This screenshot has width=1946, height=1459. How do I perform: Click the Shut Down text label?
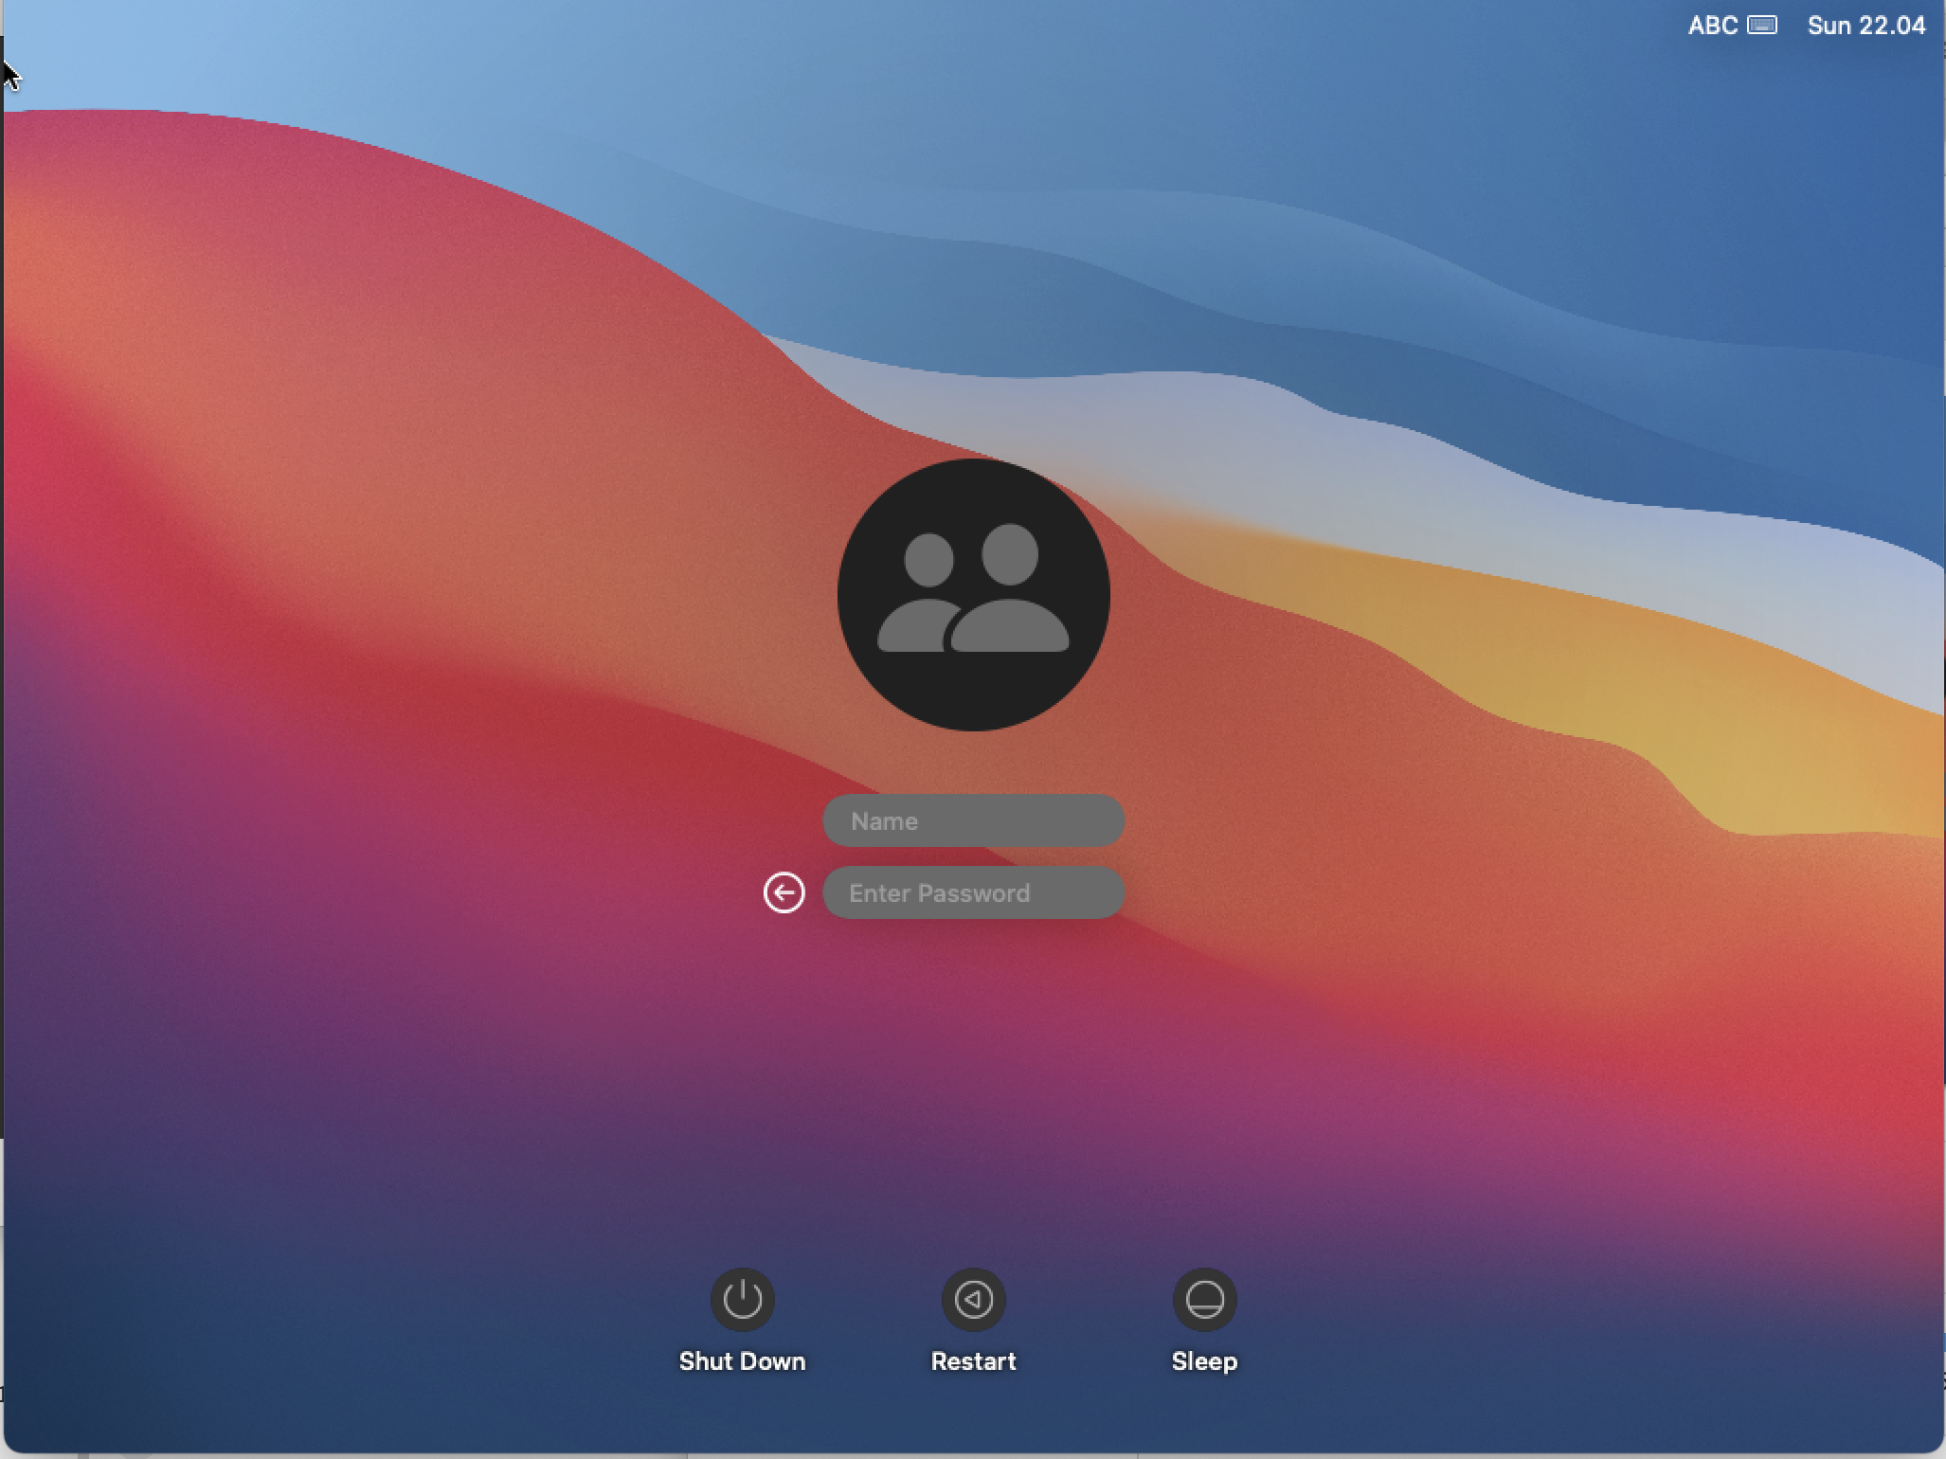(743, 1361)
